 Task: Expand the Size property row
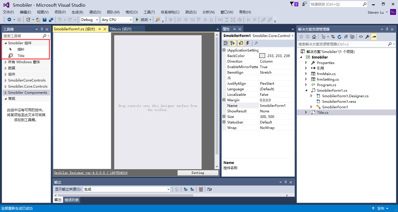224,116
